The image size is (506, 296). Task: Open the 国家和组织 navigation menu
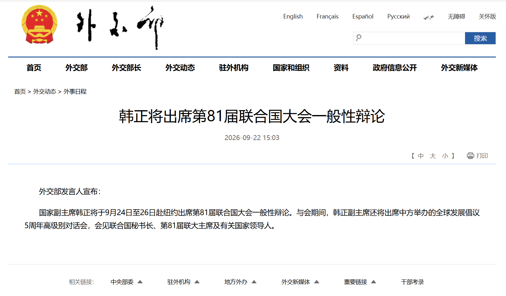(291, 68)
